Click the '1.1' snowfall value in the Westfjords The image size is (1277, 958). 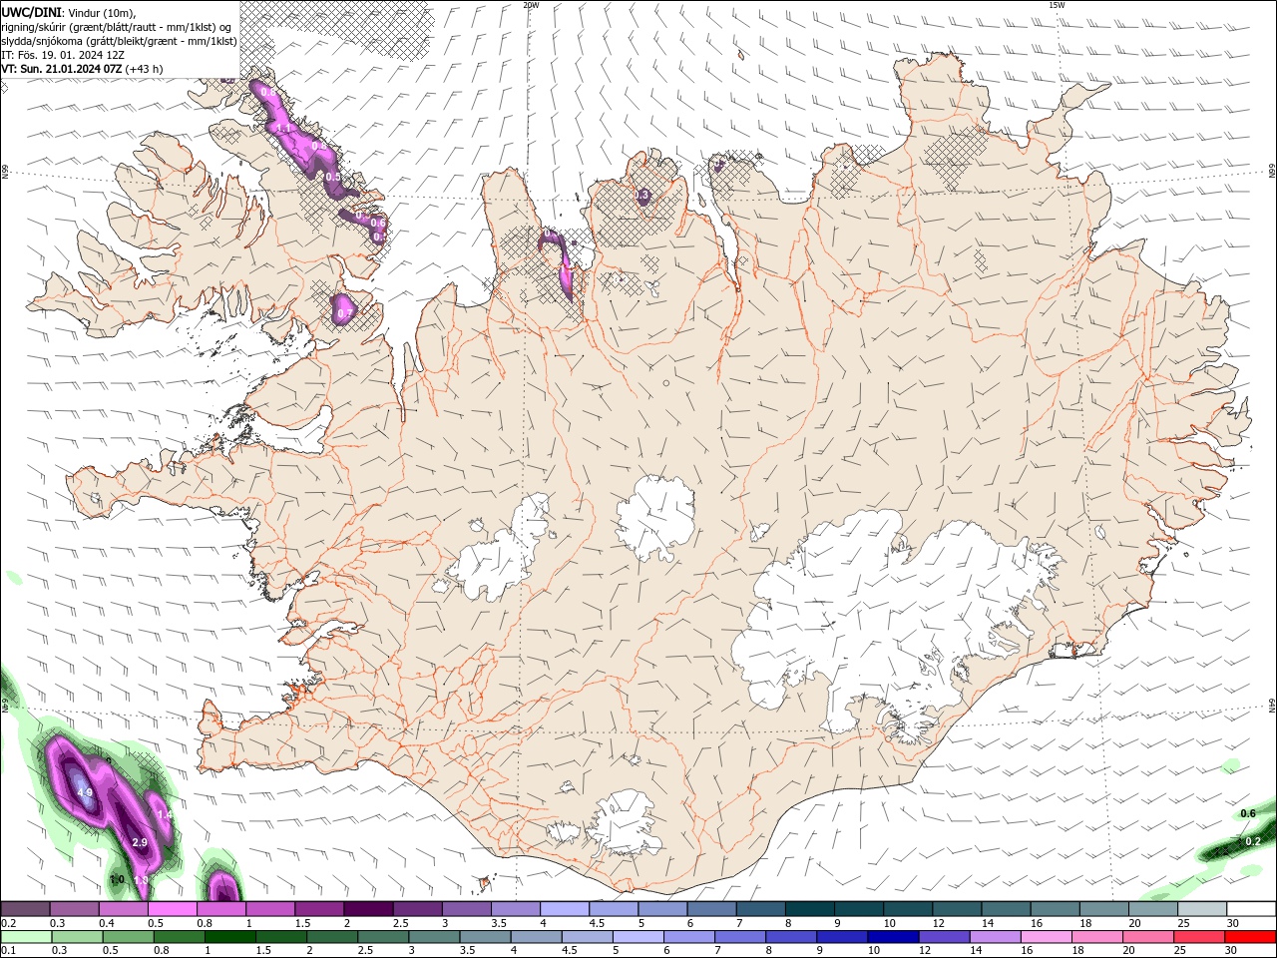click(283, 129)
